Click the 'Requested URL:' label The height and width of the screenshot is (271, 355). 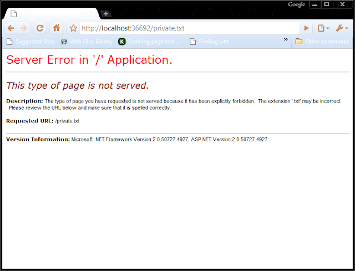click(29, 121)
